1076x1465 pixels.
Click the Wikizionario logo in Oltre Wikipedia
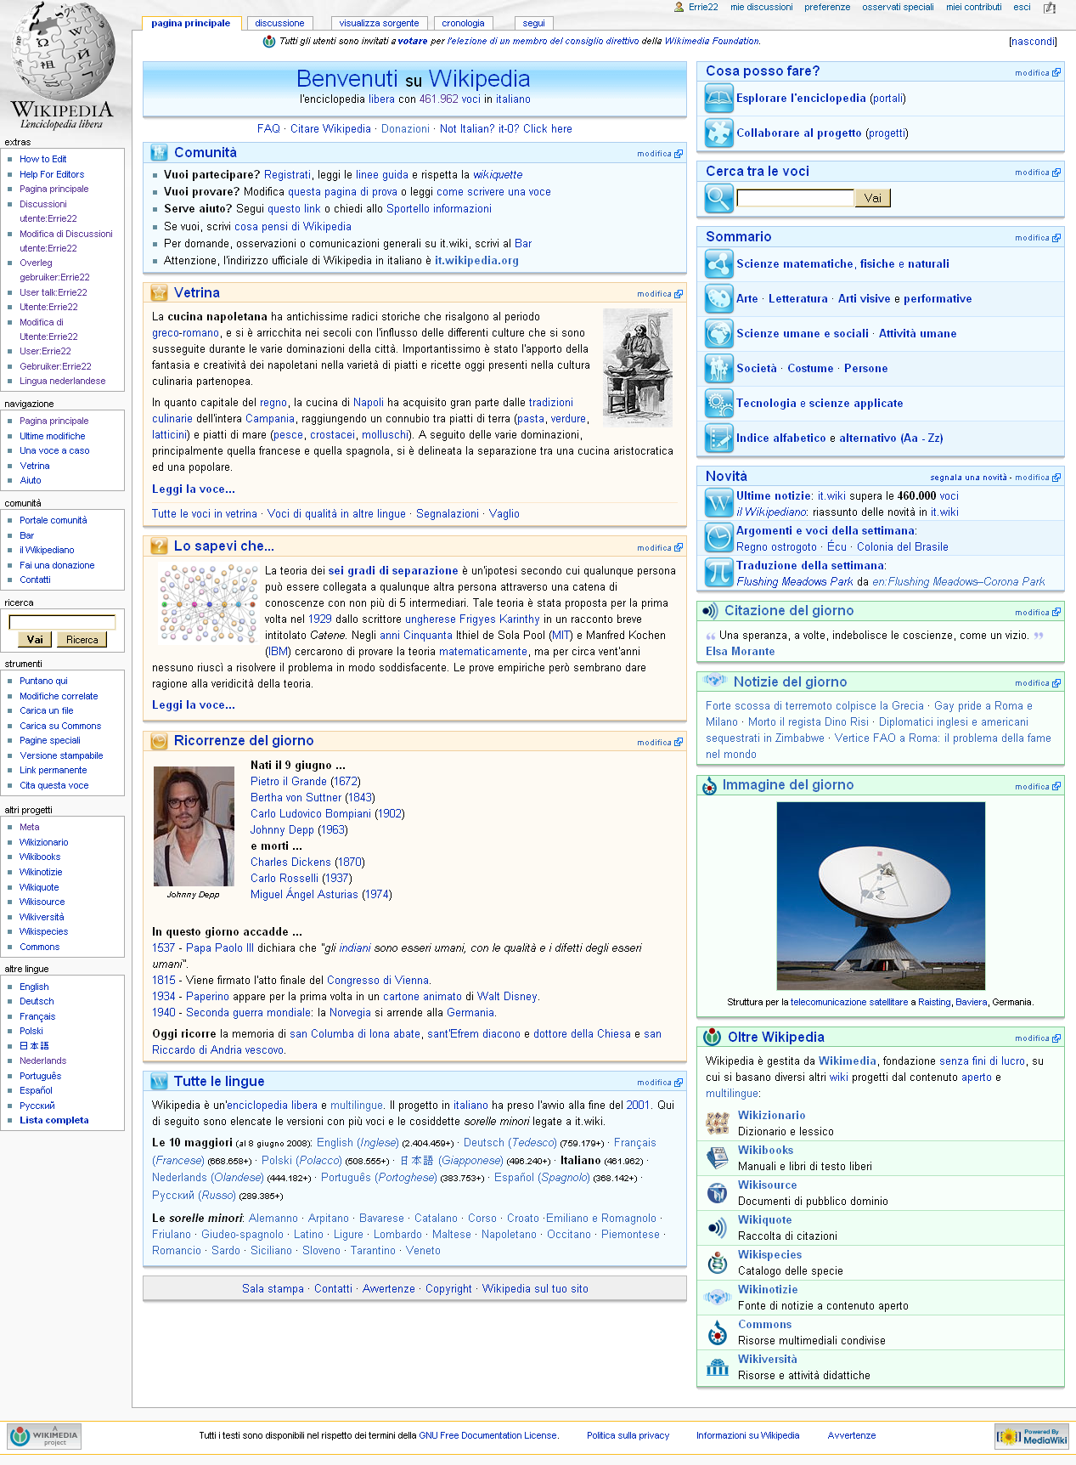(x=718, y=1123)
